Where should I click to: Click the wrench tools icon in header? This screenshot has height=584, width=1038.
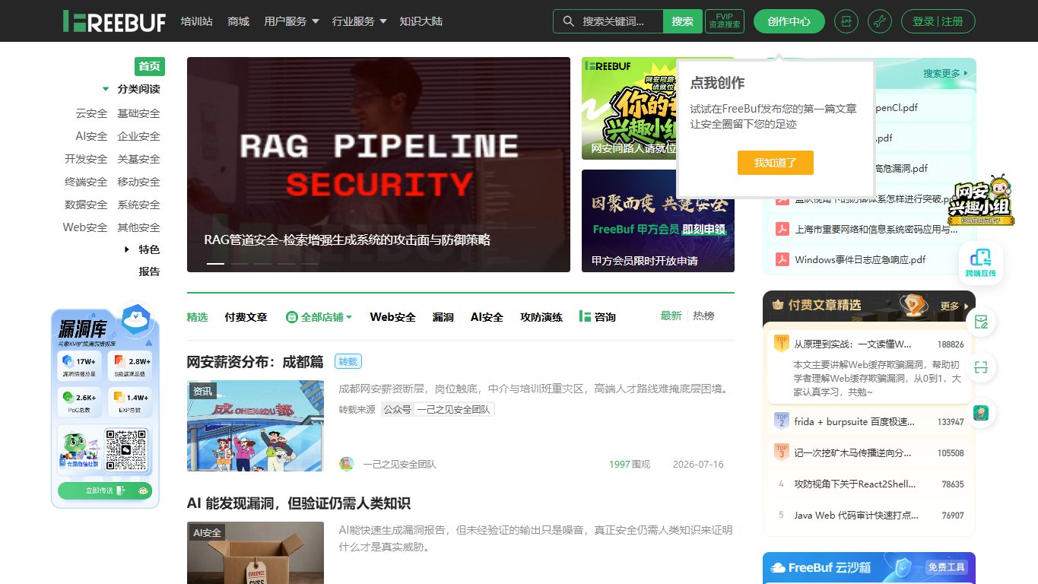[x=880, y=21]
